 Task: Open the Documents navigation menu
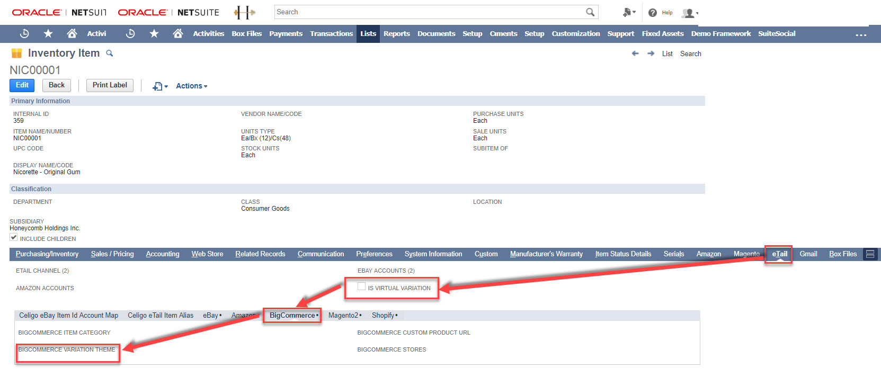point(437,33)
